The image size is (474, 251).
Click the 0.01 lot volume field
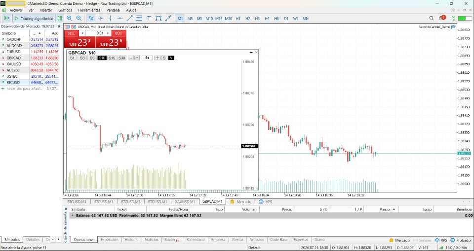[x=95, y=33]
